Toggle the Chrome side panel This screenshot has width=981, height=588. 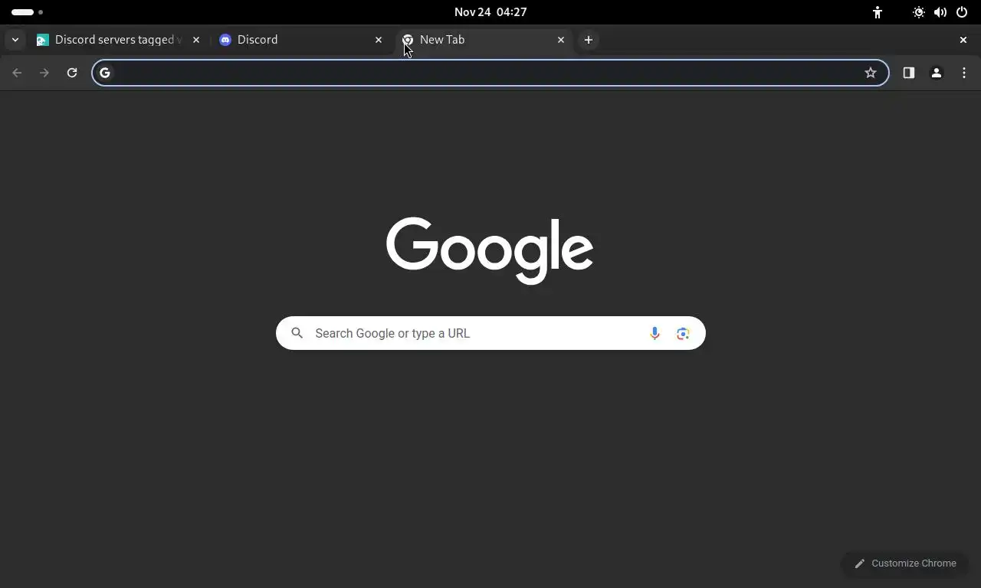point(909,73)
